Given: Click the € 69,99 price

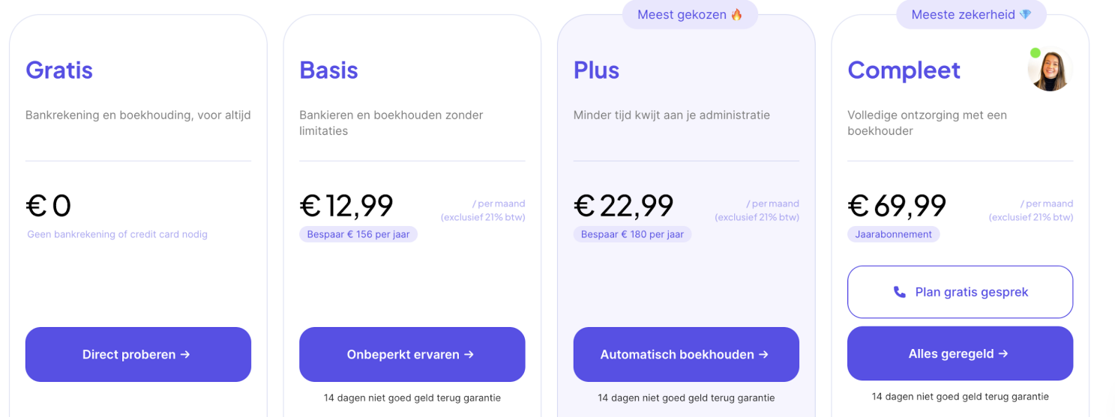Looking at the screenshot, I should click(x=897, y=205).
